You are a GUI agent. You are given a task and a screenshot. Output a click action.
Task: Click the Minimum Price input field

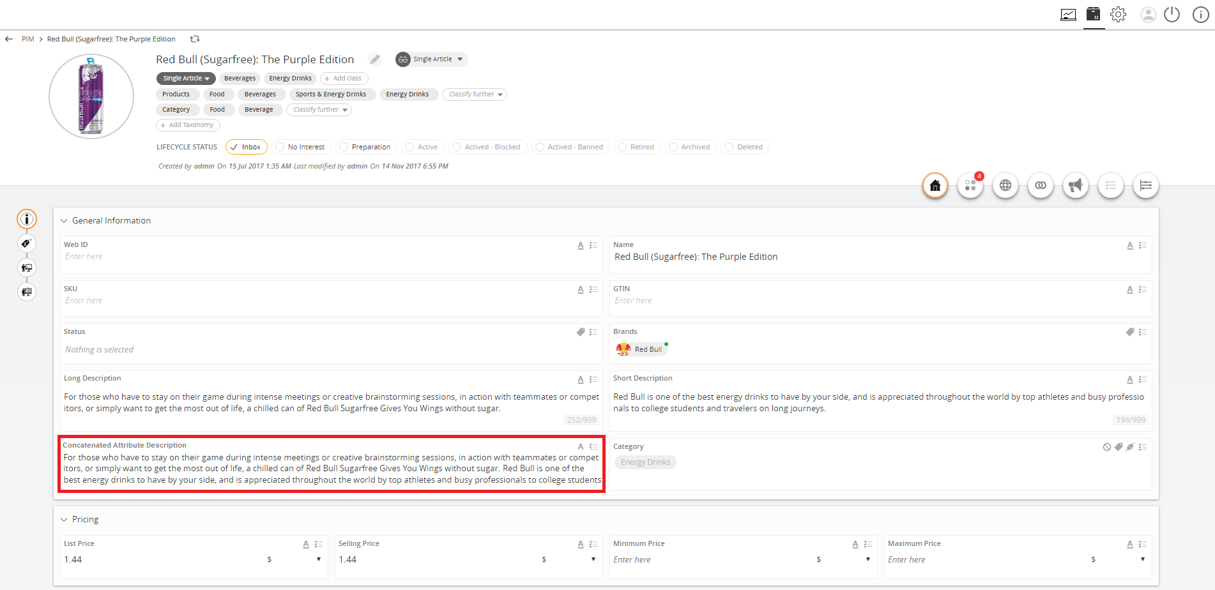click(712, 560)
